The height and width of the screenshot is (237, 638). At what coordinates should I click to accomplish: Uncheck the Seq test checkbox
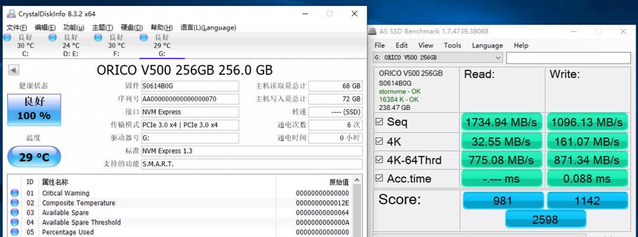(379, 122)
